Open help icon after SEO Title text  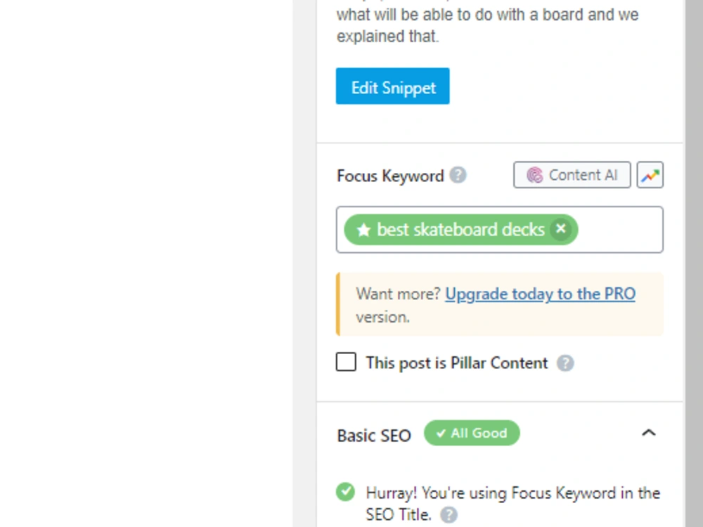click(449, 514)
